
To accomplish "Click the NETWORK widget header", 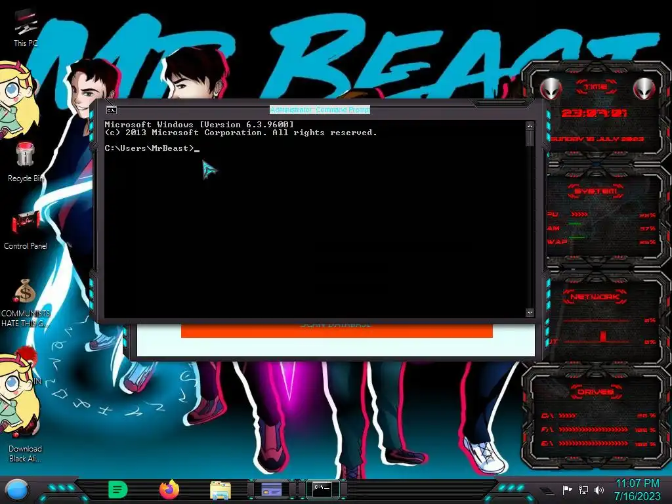I will (595, 297).
